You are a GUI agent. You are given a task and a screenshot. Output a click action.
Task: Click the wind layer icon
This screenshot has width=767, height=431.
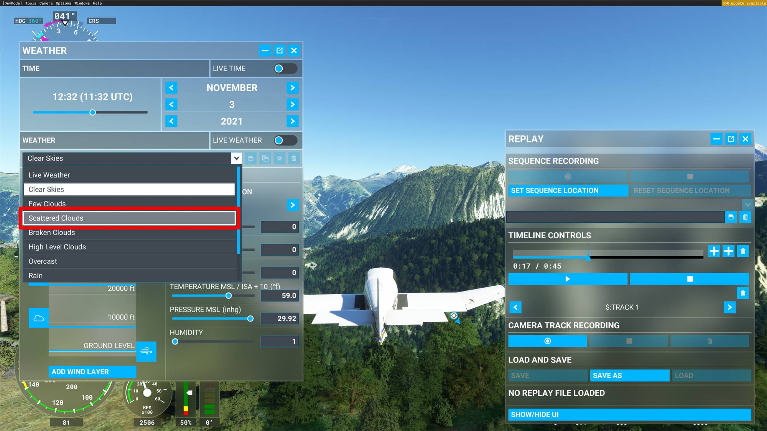[146, 351]
